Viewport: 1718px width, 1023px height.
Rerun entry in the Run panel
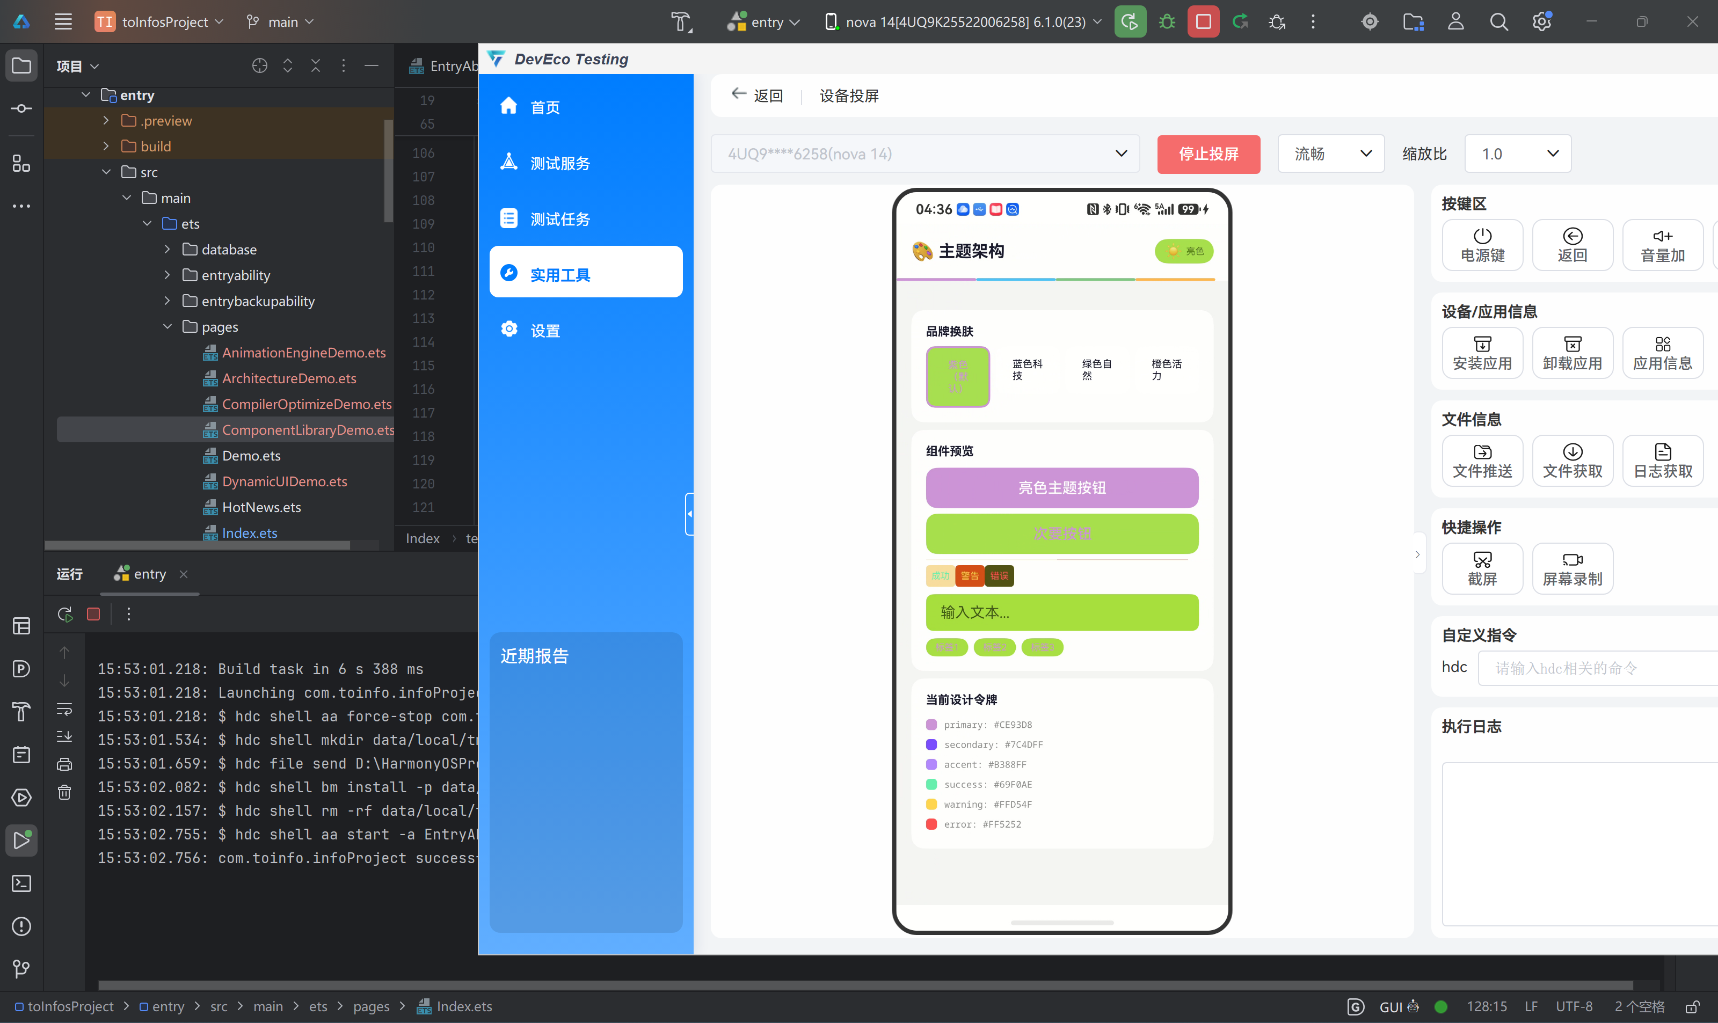coord(65,613)
